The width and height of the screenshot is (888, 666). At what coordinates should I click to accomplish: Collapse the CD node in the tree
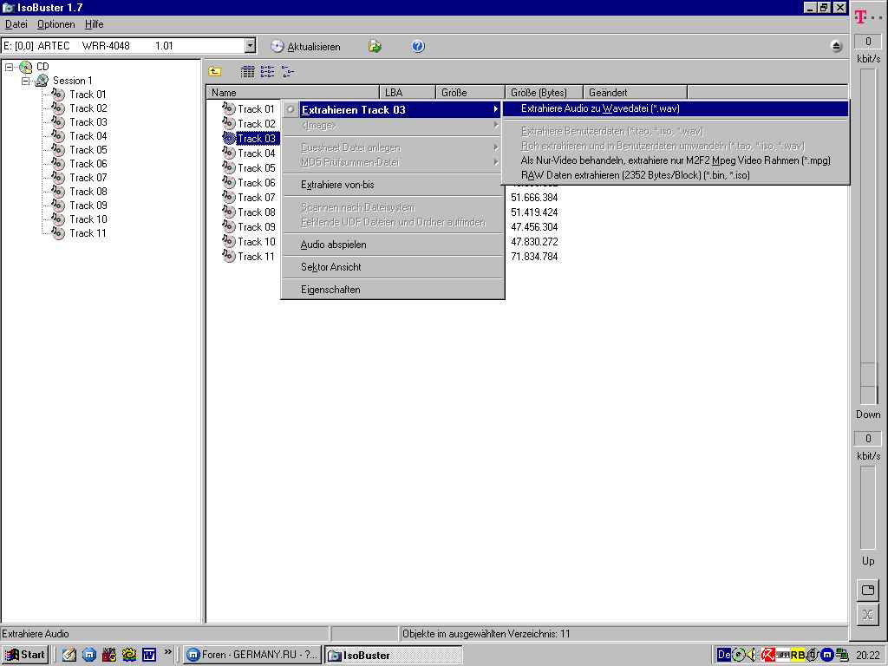(9, 67)
